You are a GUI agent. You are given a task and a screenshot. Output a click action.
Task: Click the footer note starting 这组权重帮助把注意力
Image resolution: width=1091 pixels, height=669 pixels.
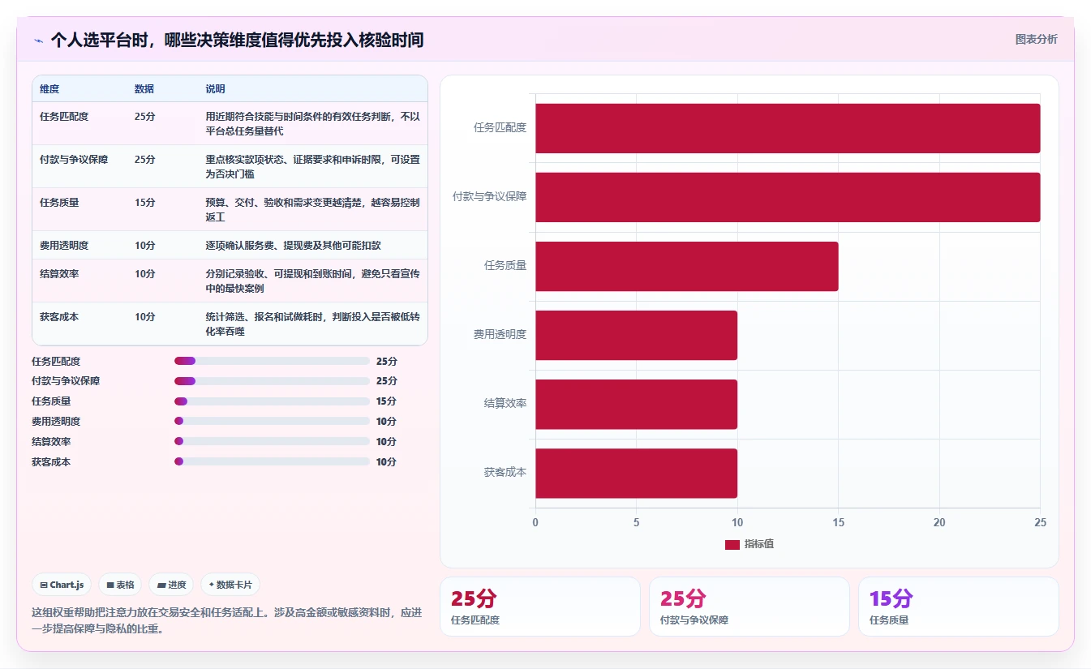point(227,620)
